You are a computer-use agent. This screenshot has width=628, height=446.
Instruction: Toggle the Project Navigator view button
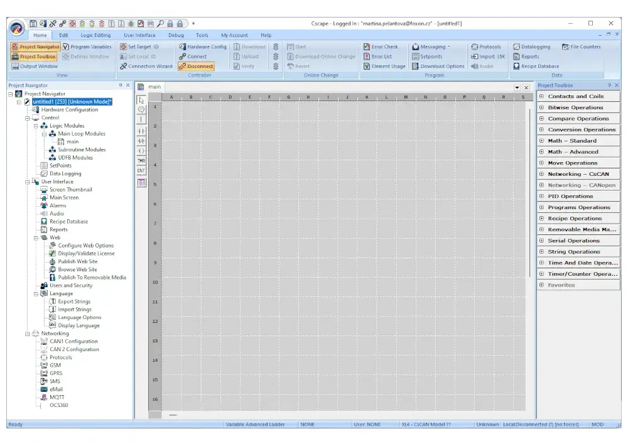pyautogui.click(x=36, y=46)
